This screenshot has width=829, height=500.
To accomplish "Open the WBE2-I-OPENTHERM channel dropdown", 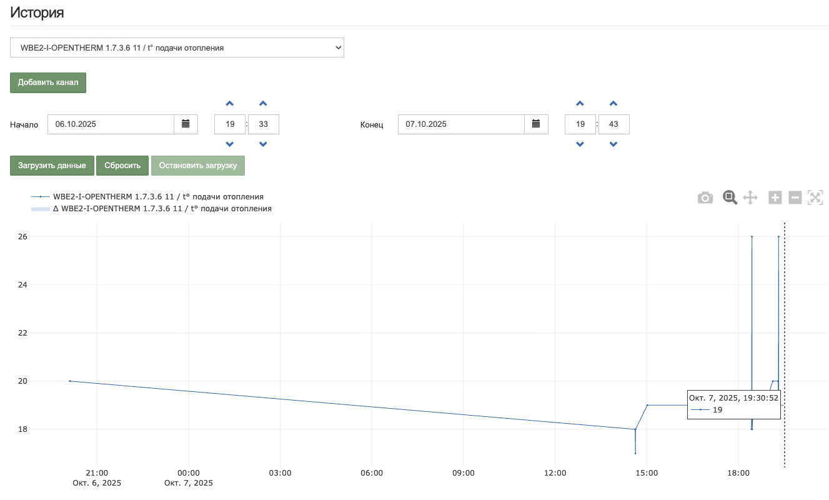I will tap(177, 47).
